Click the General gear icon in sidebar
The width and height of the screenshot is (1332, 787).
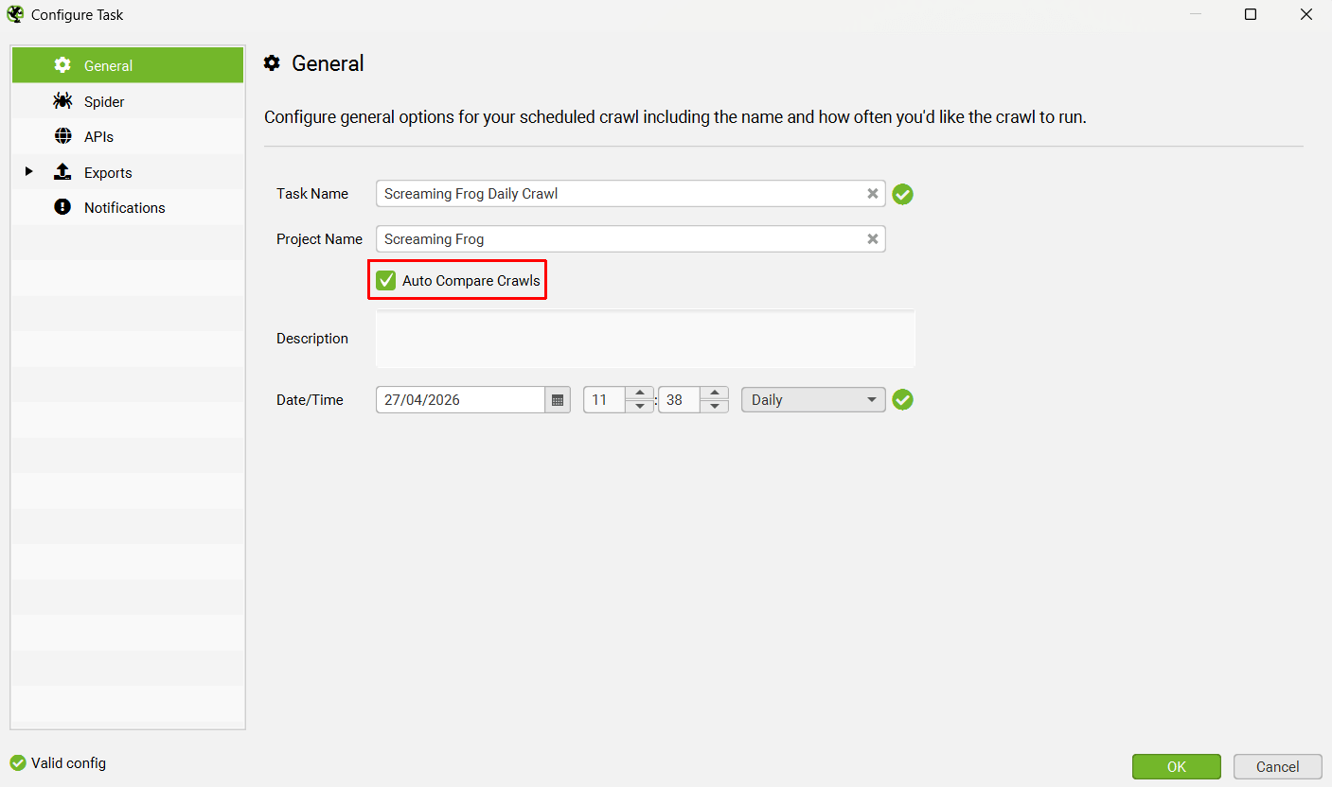pos(62,65)
